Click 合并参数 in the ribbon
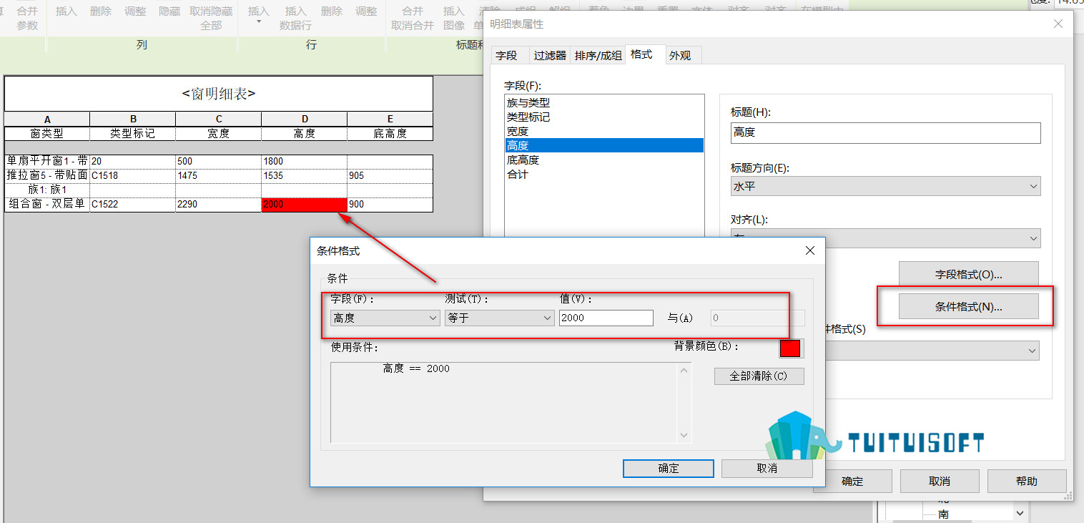The image size is (1084, 523). (27, 18)
